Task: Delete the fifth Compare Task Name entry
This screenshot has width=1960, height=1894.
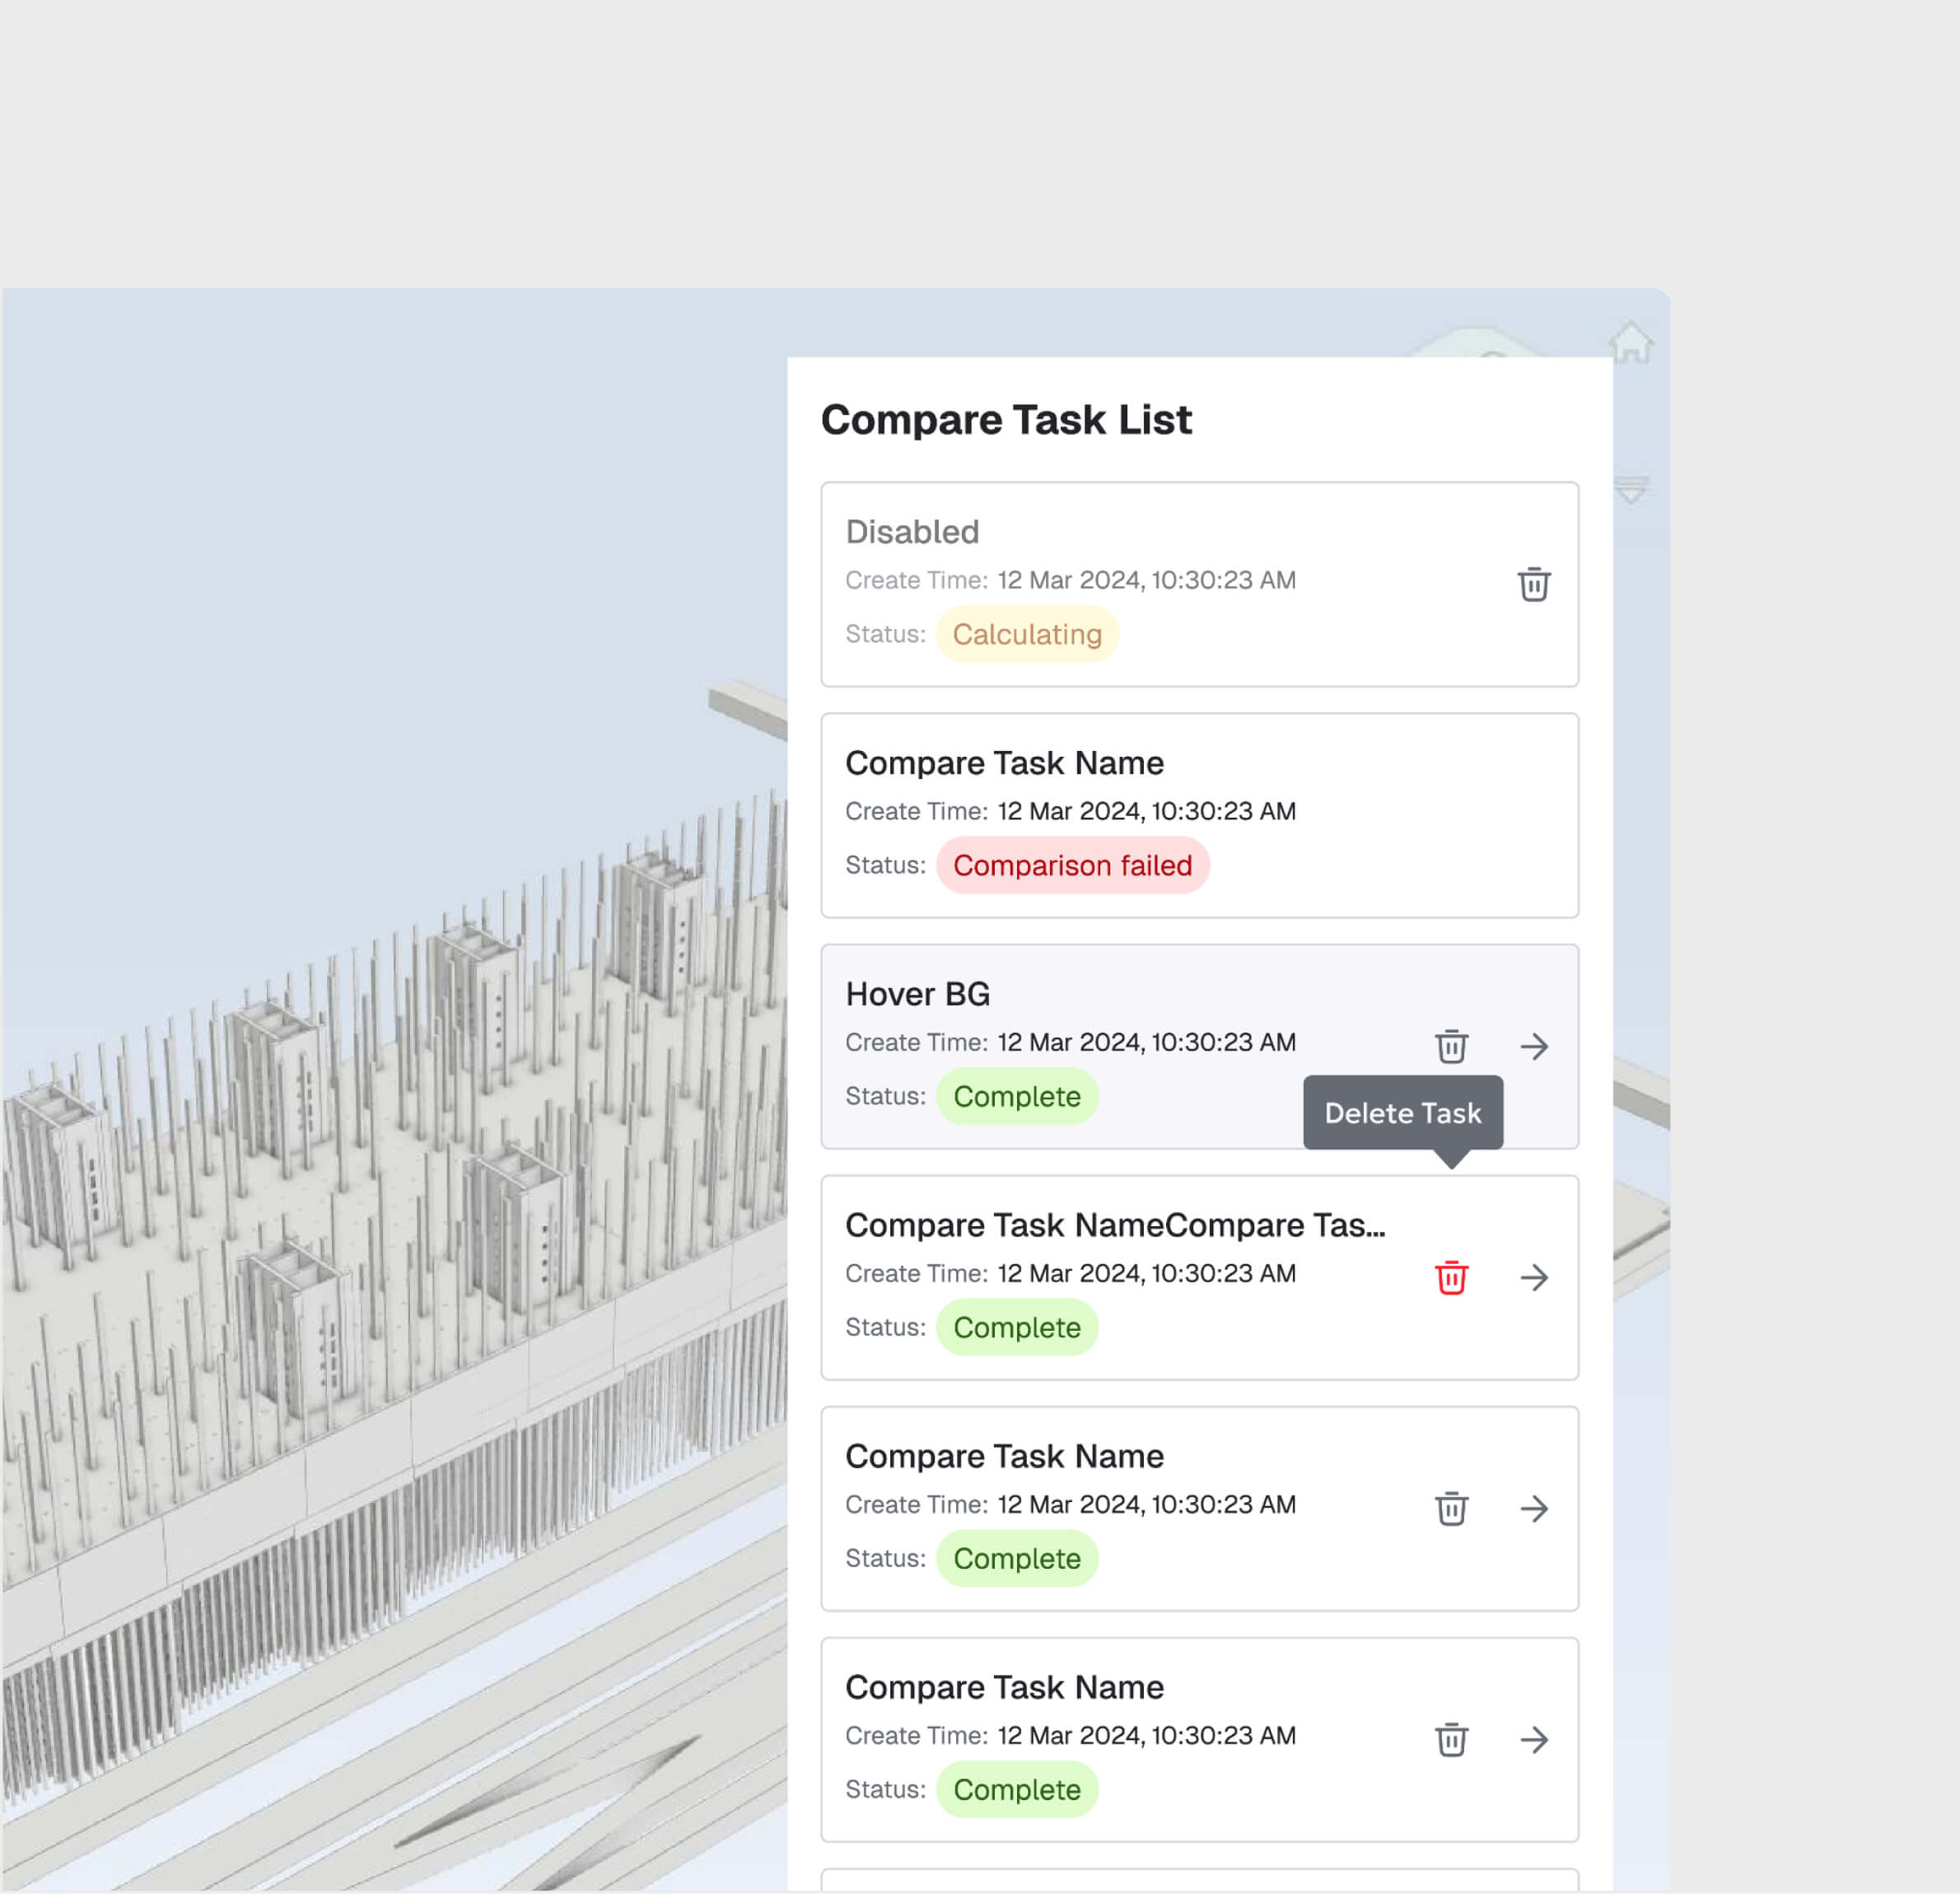Action: (1450, 1509)
